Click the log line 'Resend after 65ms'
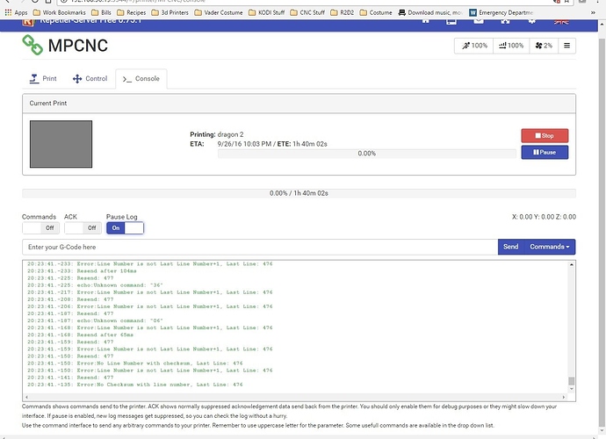 105,335
